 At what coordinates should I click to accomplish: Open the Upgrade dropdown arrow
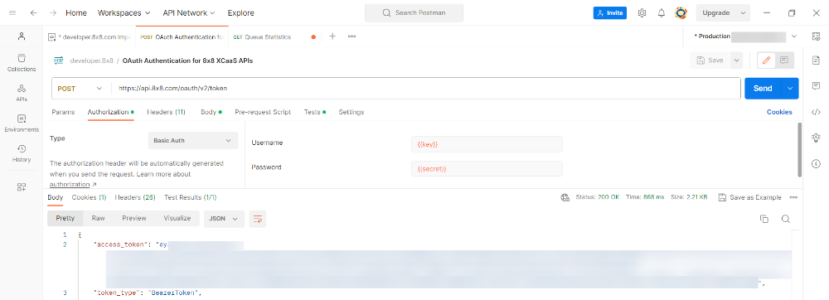[744, 12]
